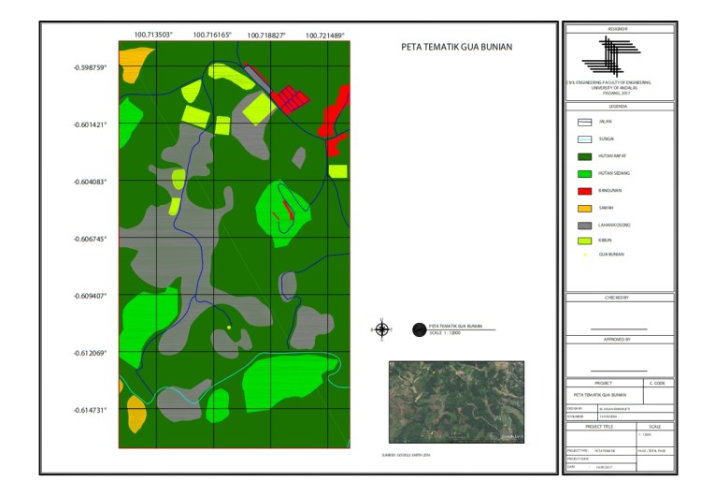701x496 pixels.
Task: Pick the bright green Hutan Sedang swatch
Action: [x=583, y=172]
